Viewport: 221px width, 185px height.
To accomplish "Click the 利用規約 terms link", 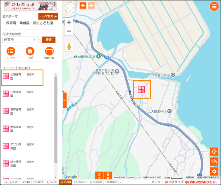I will point(190,177).
